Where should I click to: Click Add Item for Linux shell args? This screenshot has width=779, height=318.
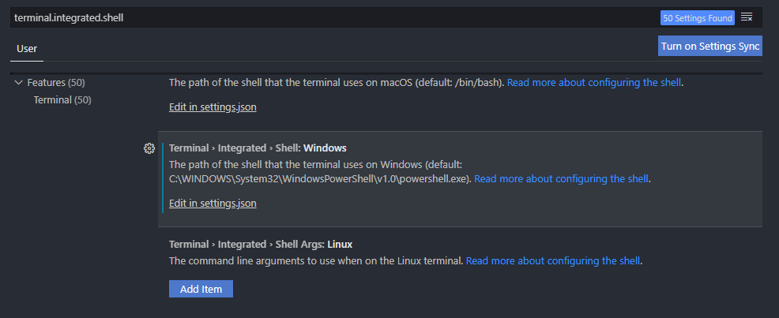201,289
